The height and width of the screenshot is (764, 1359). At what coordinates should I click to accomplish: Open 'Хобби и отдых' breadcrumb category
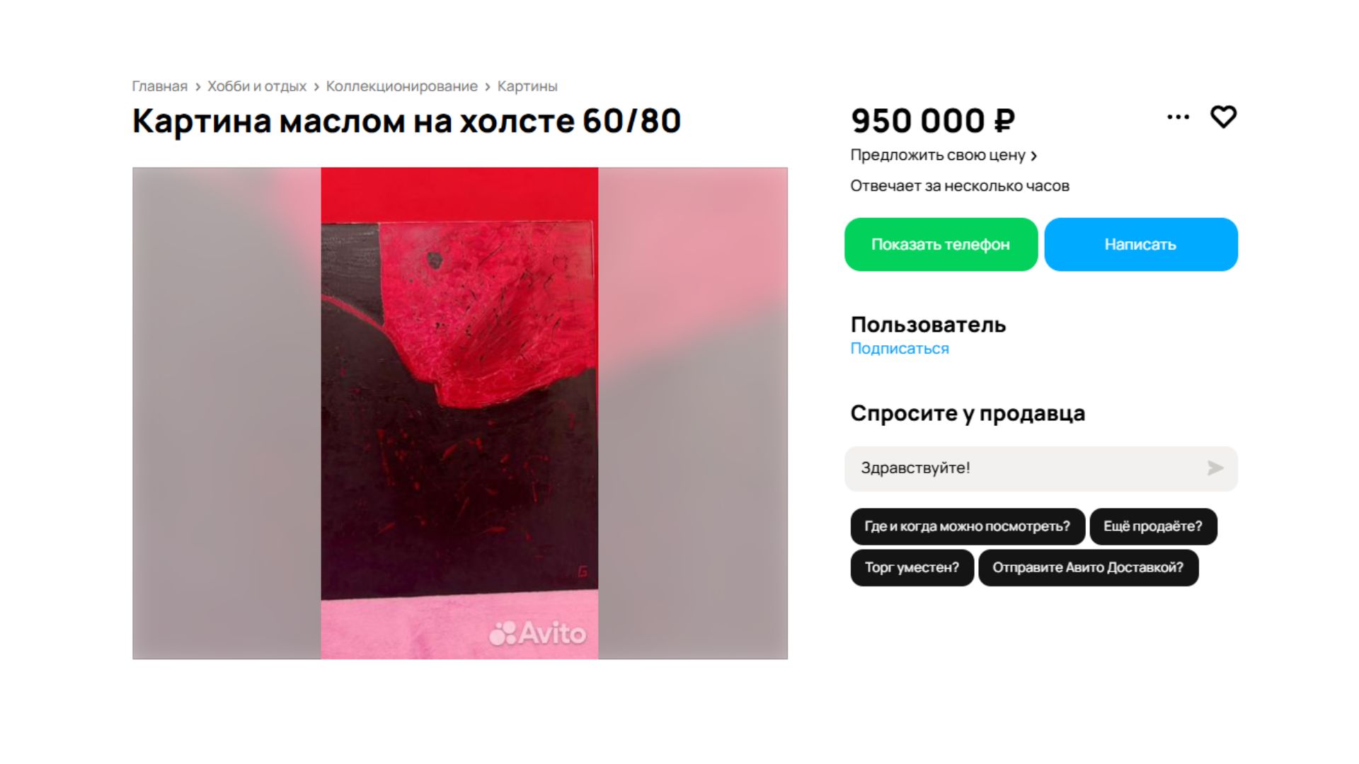pos(257,86)
